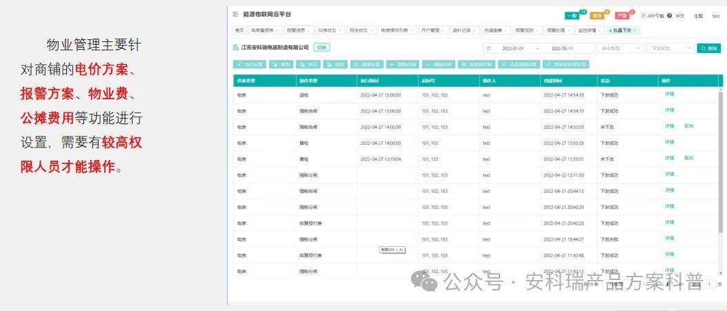Click the 报警设置 toolbar button
Screen dimensions: 727x311
[x=367, y=64]
